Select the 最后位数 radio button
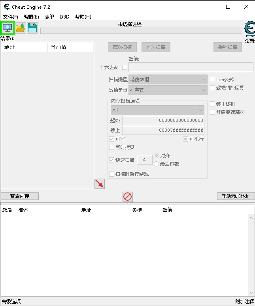The image size is (255, 306). [156, 164]
